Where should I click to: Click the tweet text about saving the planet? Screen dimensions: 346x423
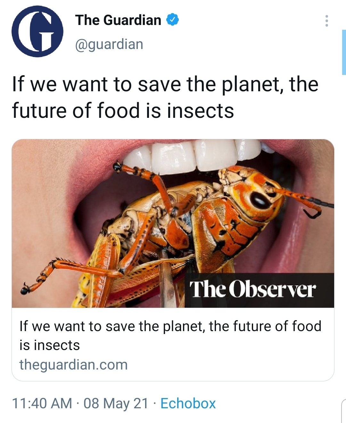165,97
